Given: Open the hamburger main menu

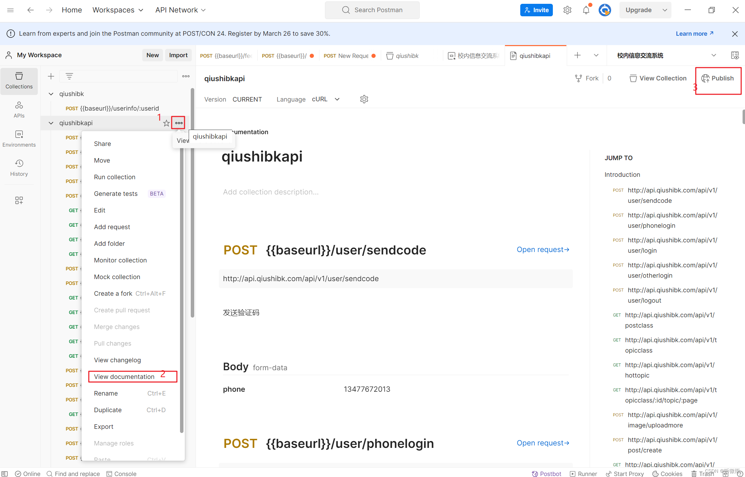Looking at the screenshot, I should 10,10.
